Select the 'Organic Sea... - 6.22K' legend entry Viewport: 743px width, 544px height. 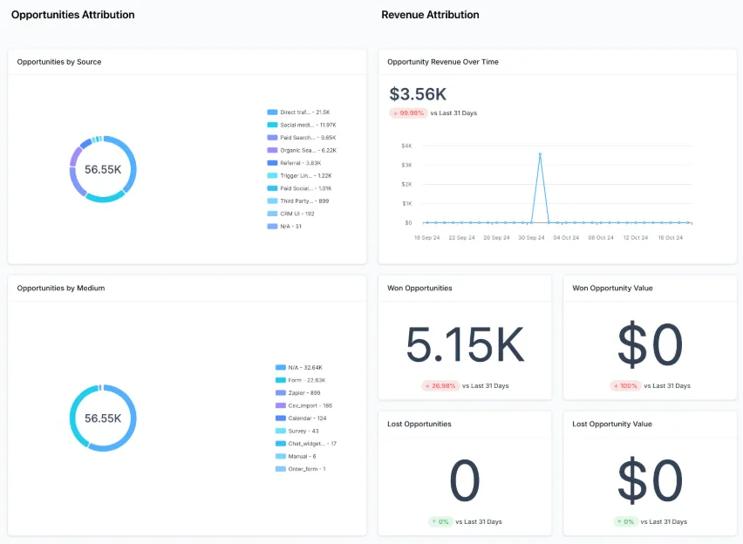coord(302,150)
